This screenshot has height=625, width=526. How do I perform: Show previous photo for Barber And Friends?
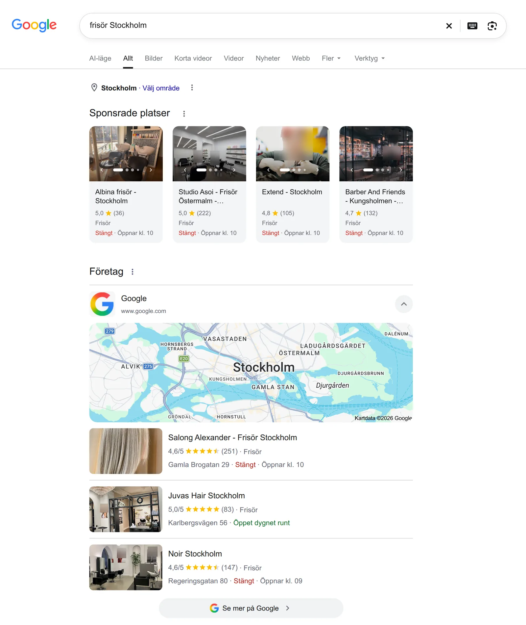pyautogui.click(x=352, y=170)
